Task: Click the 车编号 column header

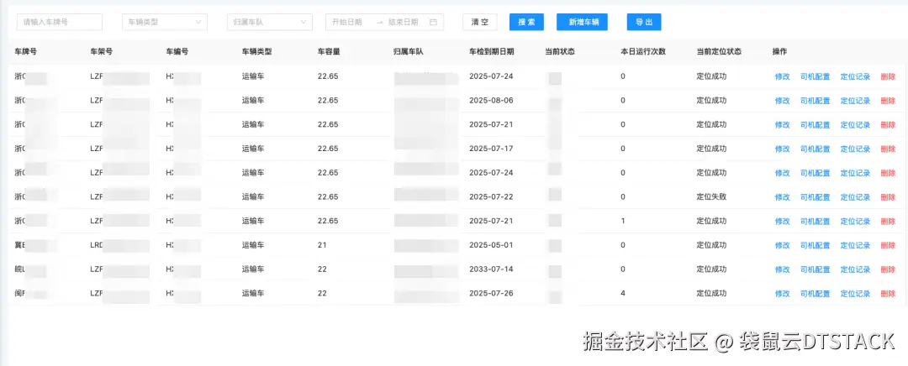Action: 177,51
